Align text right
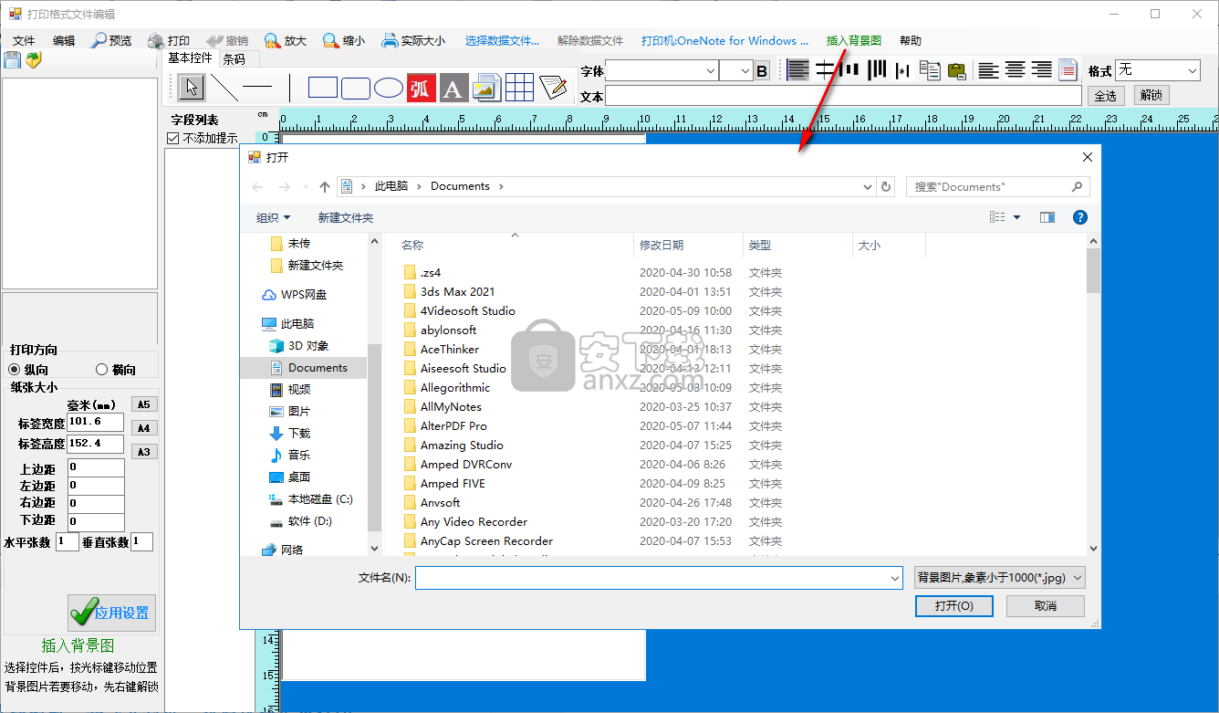The height and width of the screenshot is (713, 1219). (1041, 70)
